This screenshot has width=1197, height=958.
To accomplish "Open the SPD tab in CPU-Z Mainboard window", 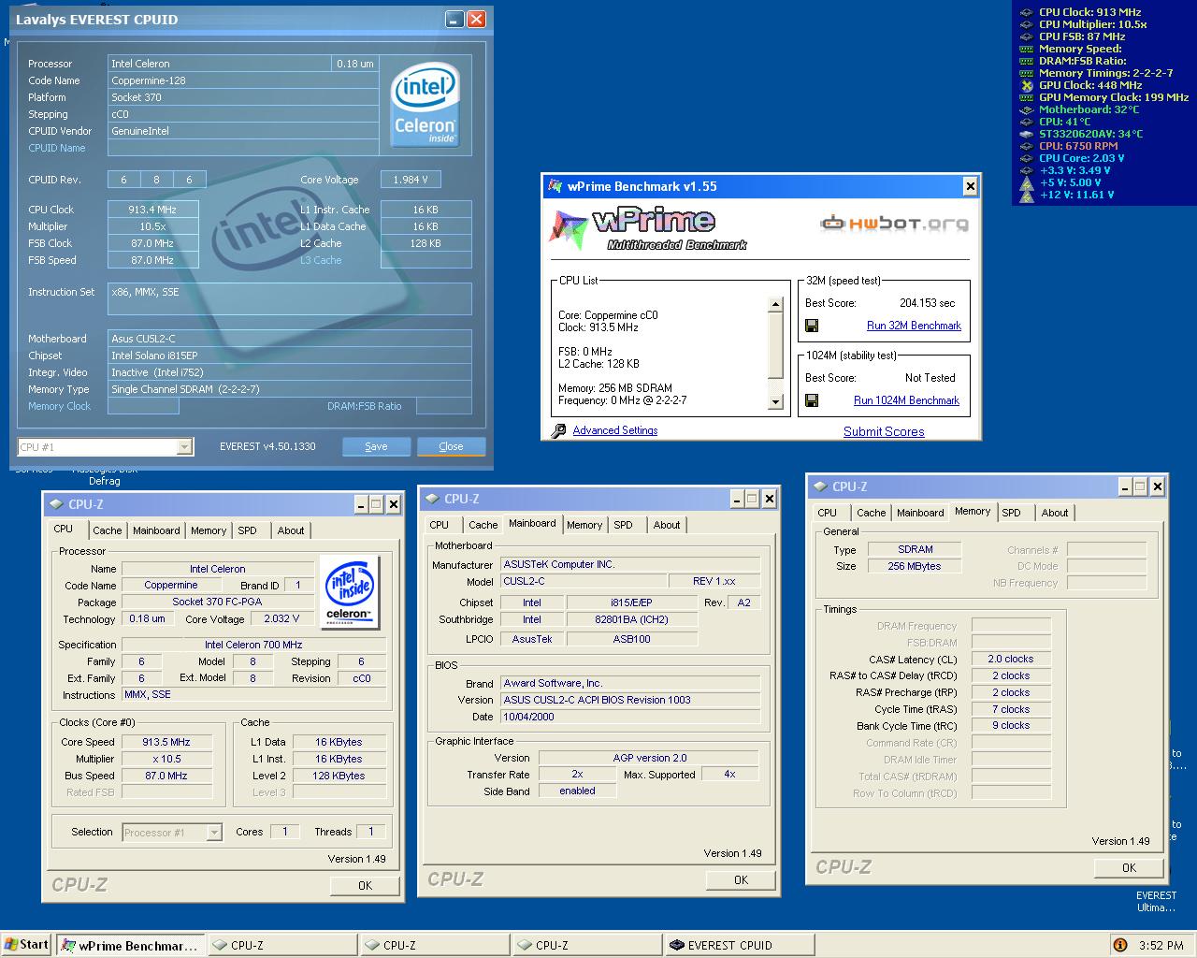I will (x=624, y=525).
